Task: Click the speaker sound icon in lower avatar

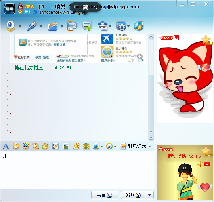Action: [x=200, y=164]
